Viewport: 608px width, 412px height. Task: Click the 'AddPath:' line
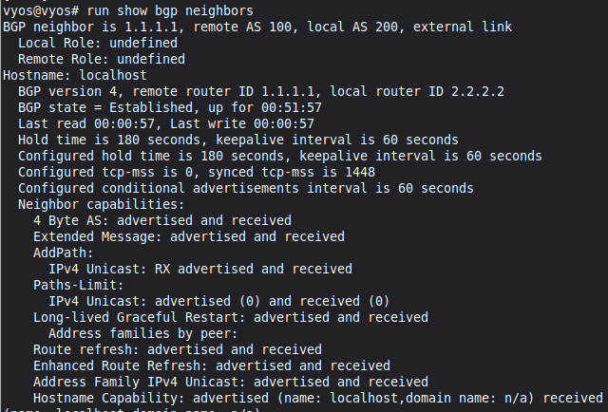64,253
